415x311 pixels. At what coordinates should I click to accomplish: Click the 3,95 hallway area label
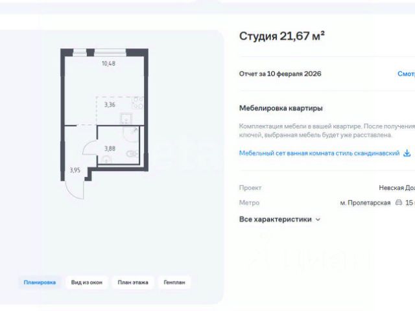75,170
